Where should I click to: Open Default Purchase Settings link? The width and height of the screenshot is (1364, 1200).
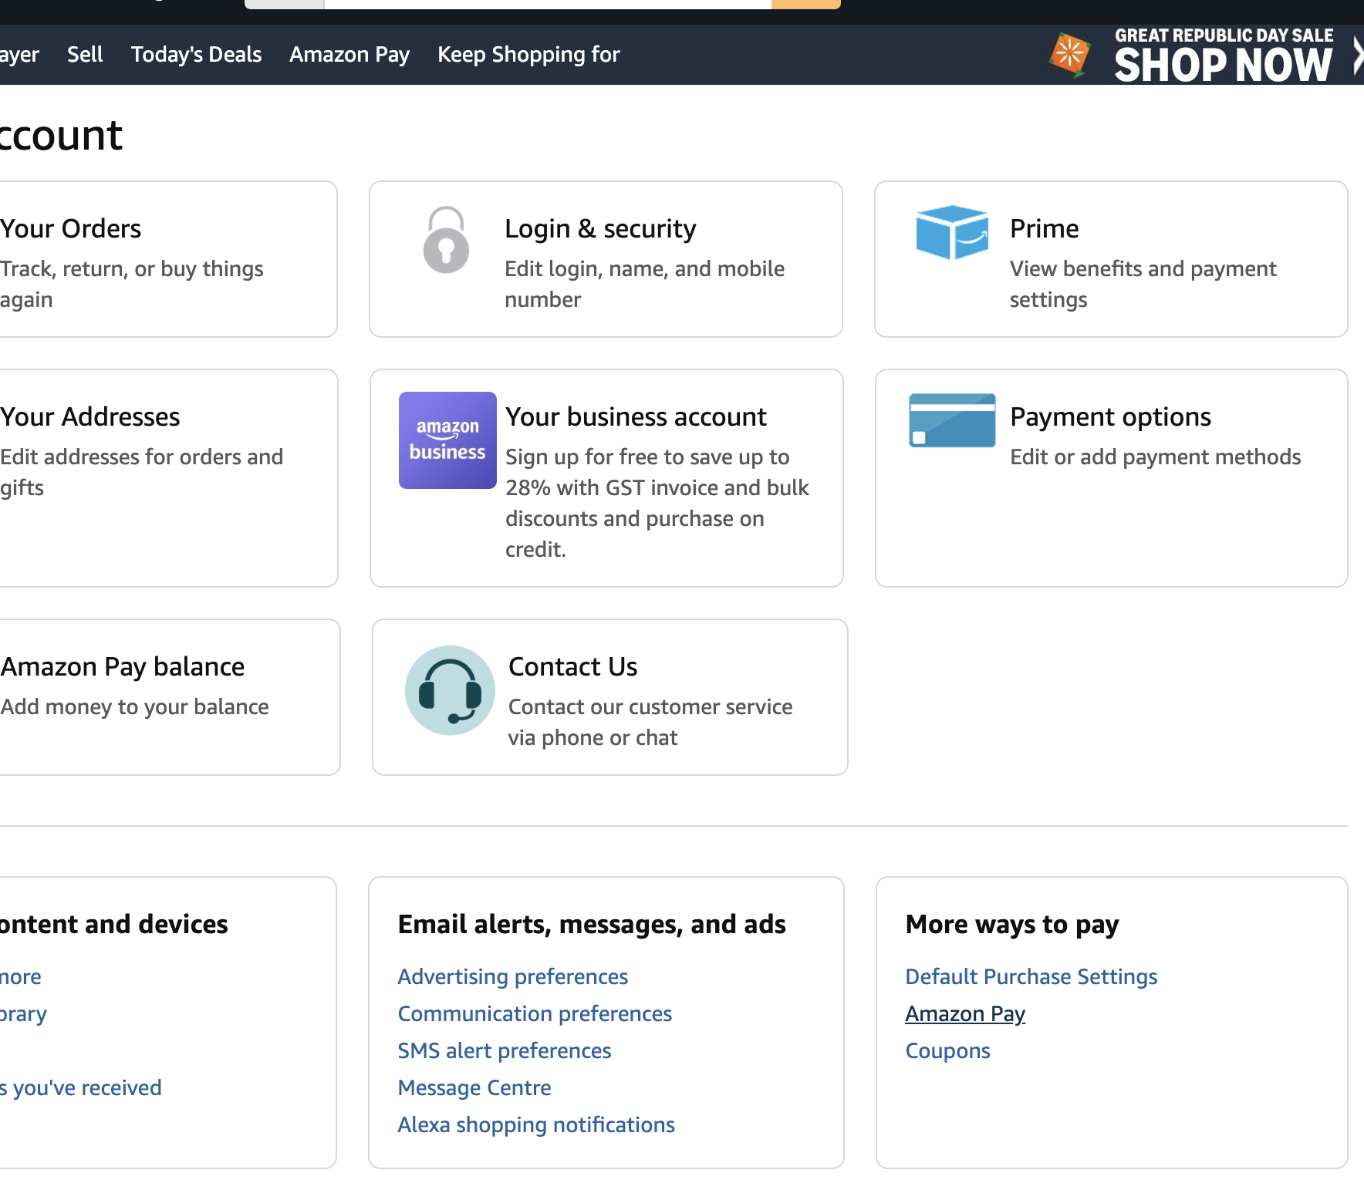click(1031, 976)
